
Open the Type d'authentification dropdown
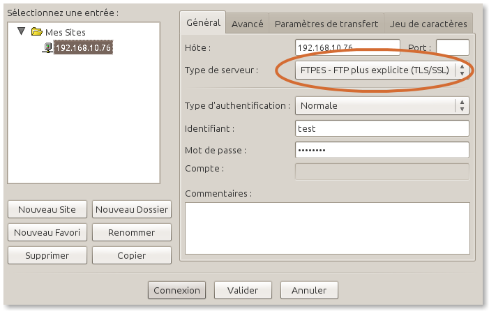[x=382, y=105]
